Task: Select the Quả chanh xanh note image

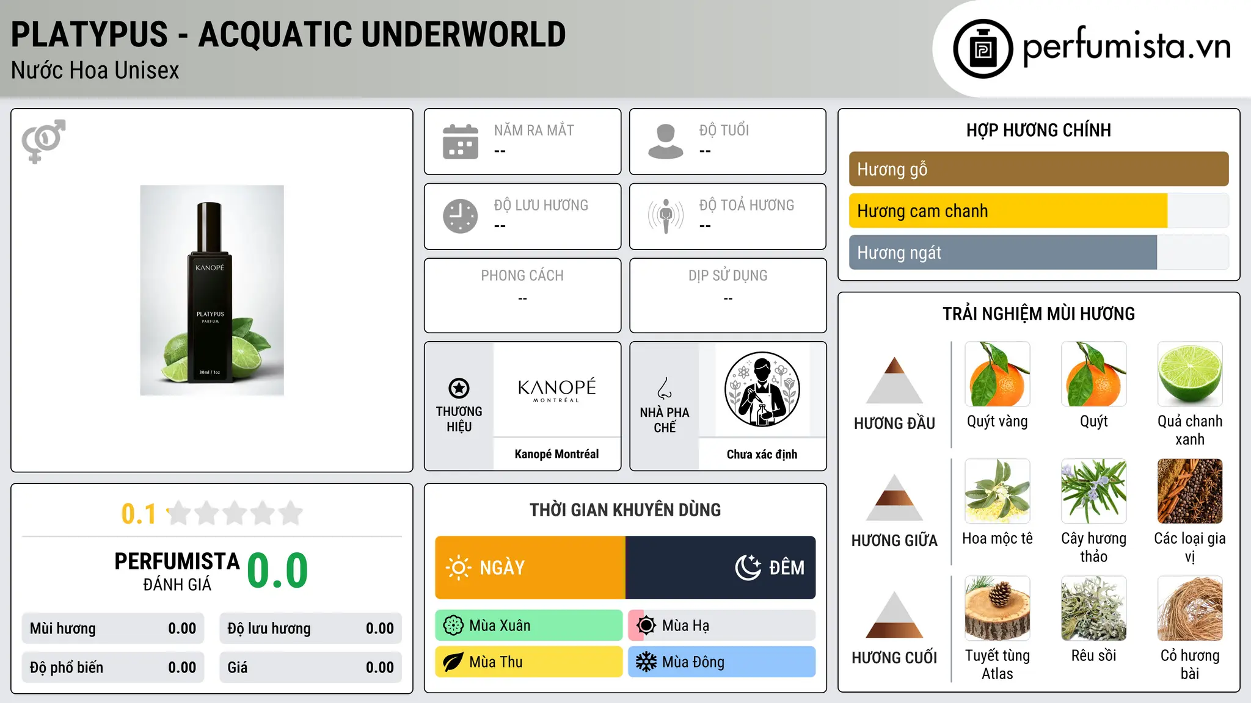Action: pyautogui.click(x=1190, y=374)
